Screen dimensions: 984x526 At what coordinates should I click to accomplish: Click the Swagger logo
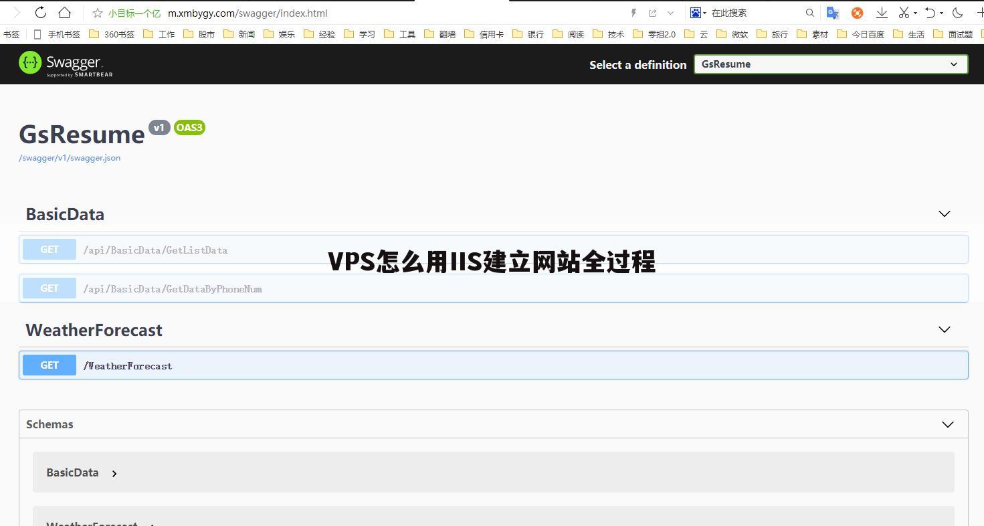pyautogui.click(x=66, y=64)
